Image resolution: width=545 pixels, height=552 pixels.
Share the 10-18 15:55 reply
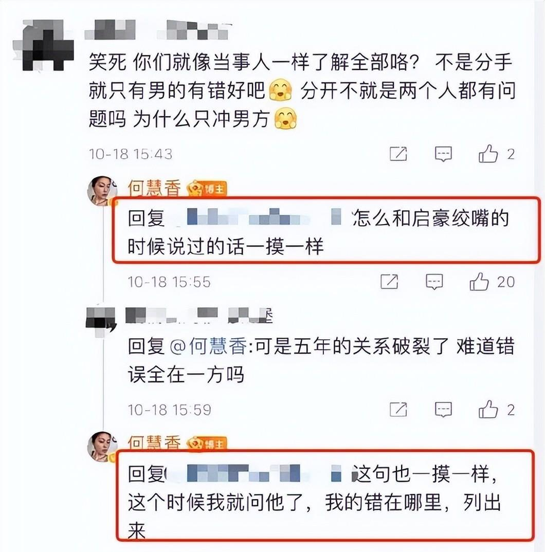pos(389,282)
